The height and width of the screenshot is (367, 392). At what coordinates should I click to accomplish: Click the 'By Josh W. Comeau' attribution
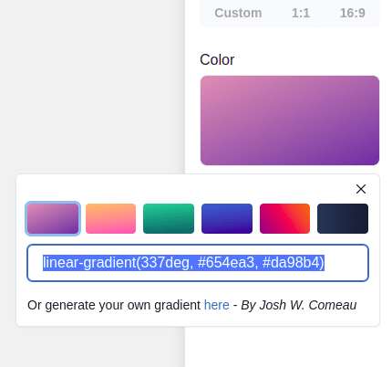point(299,305)
